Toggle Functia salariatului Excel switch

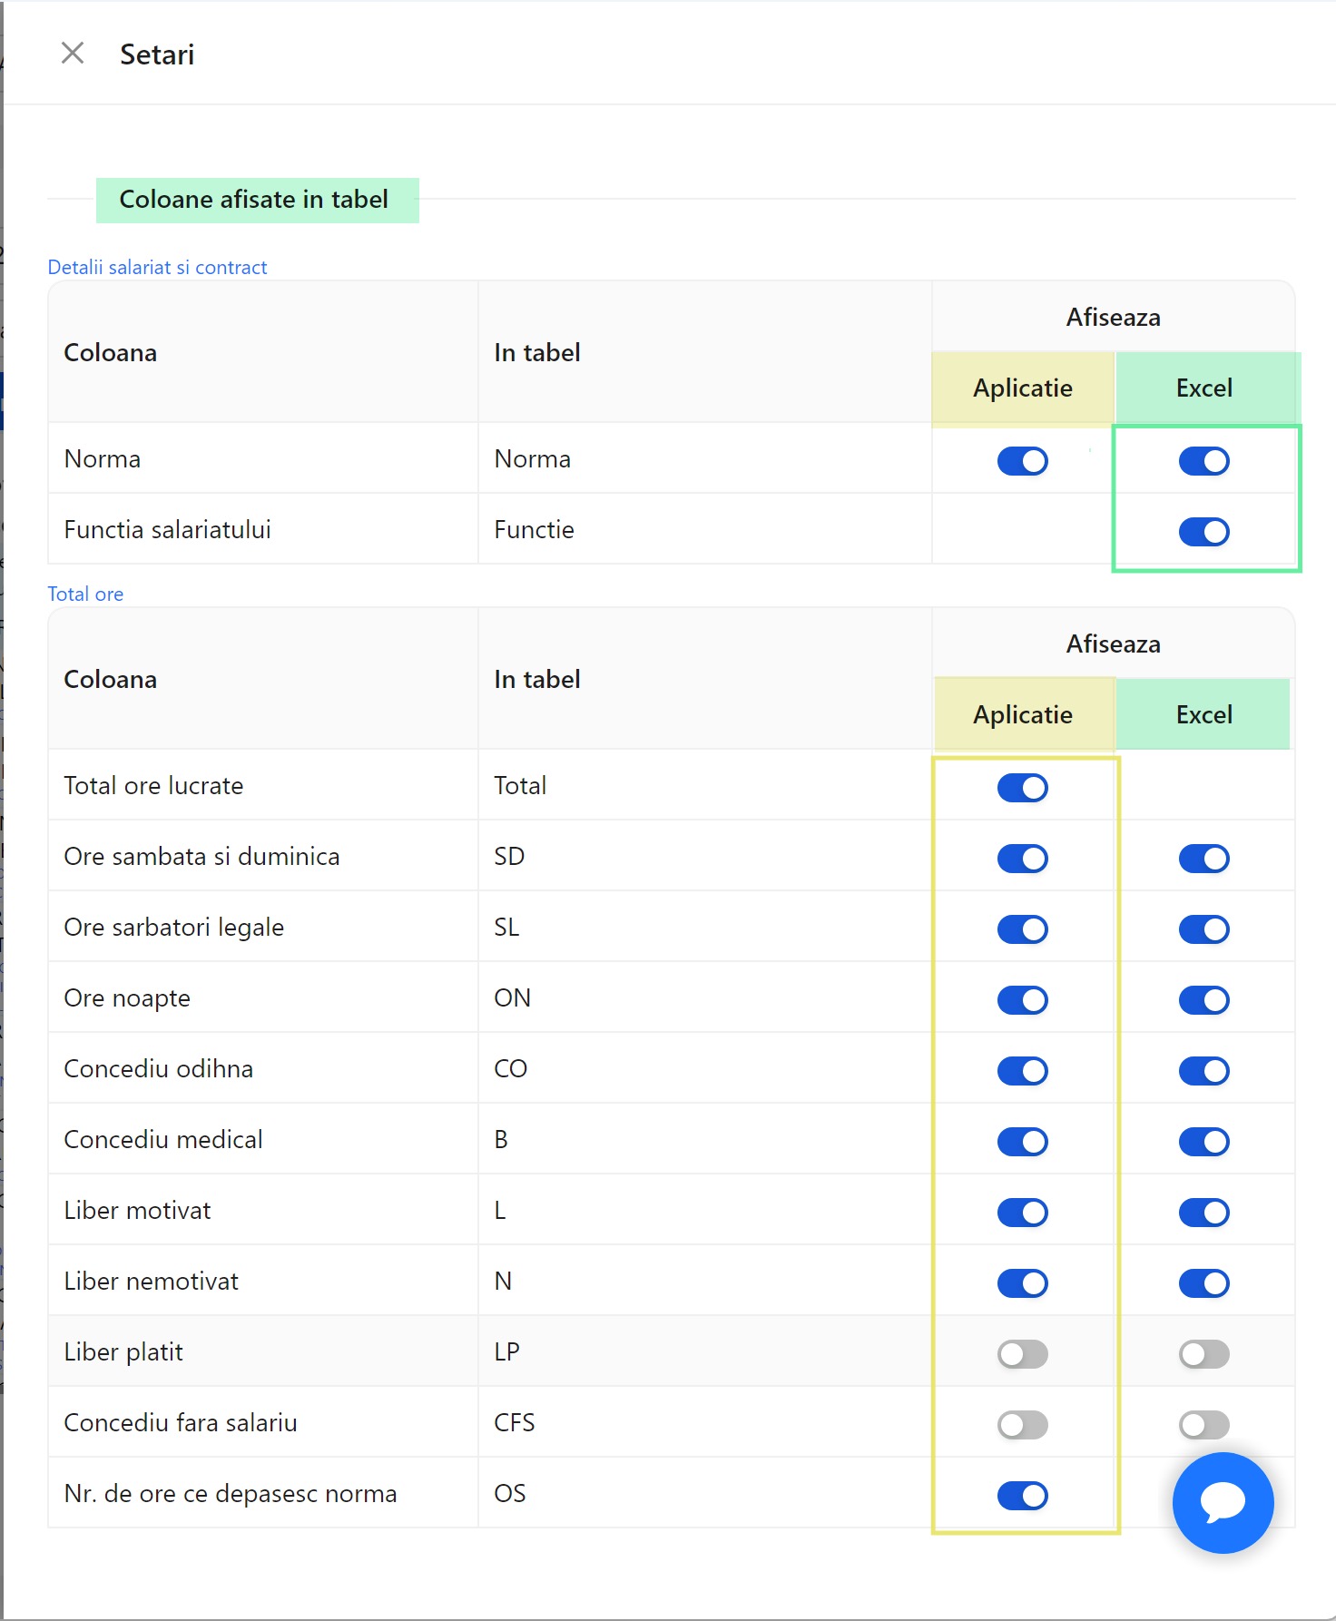1203,532
